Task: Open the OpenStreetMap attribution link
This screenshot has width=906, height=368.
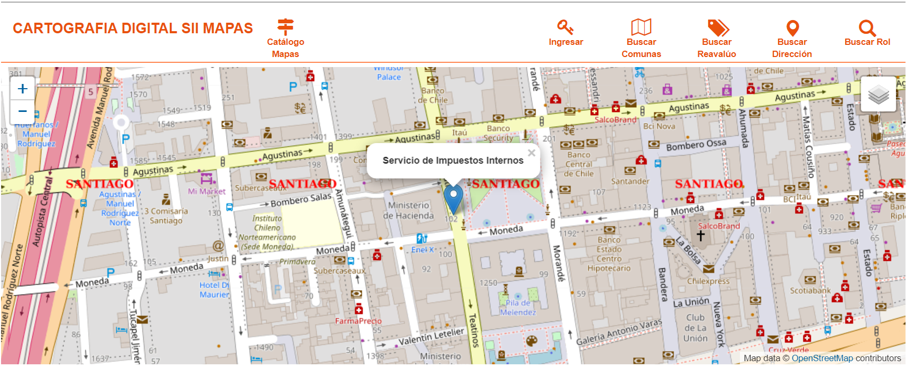Action: [822, 358]
